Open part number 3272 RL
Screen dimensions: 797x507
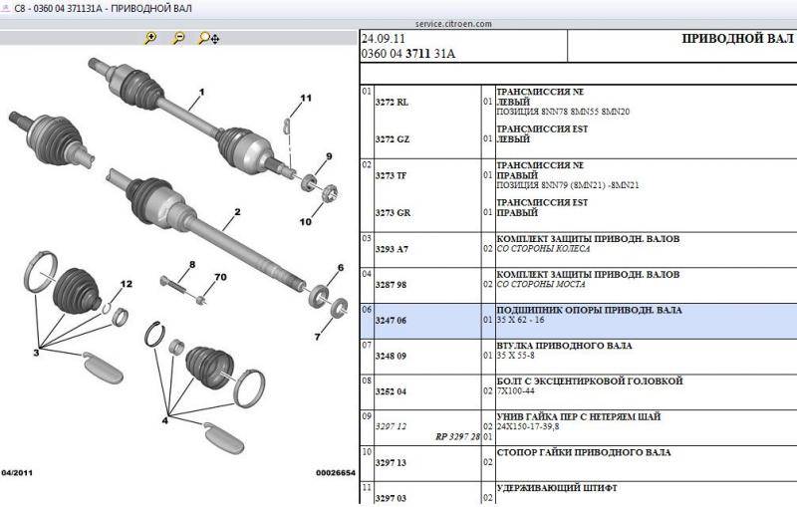(x=392, y=103)
